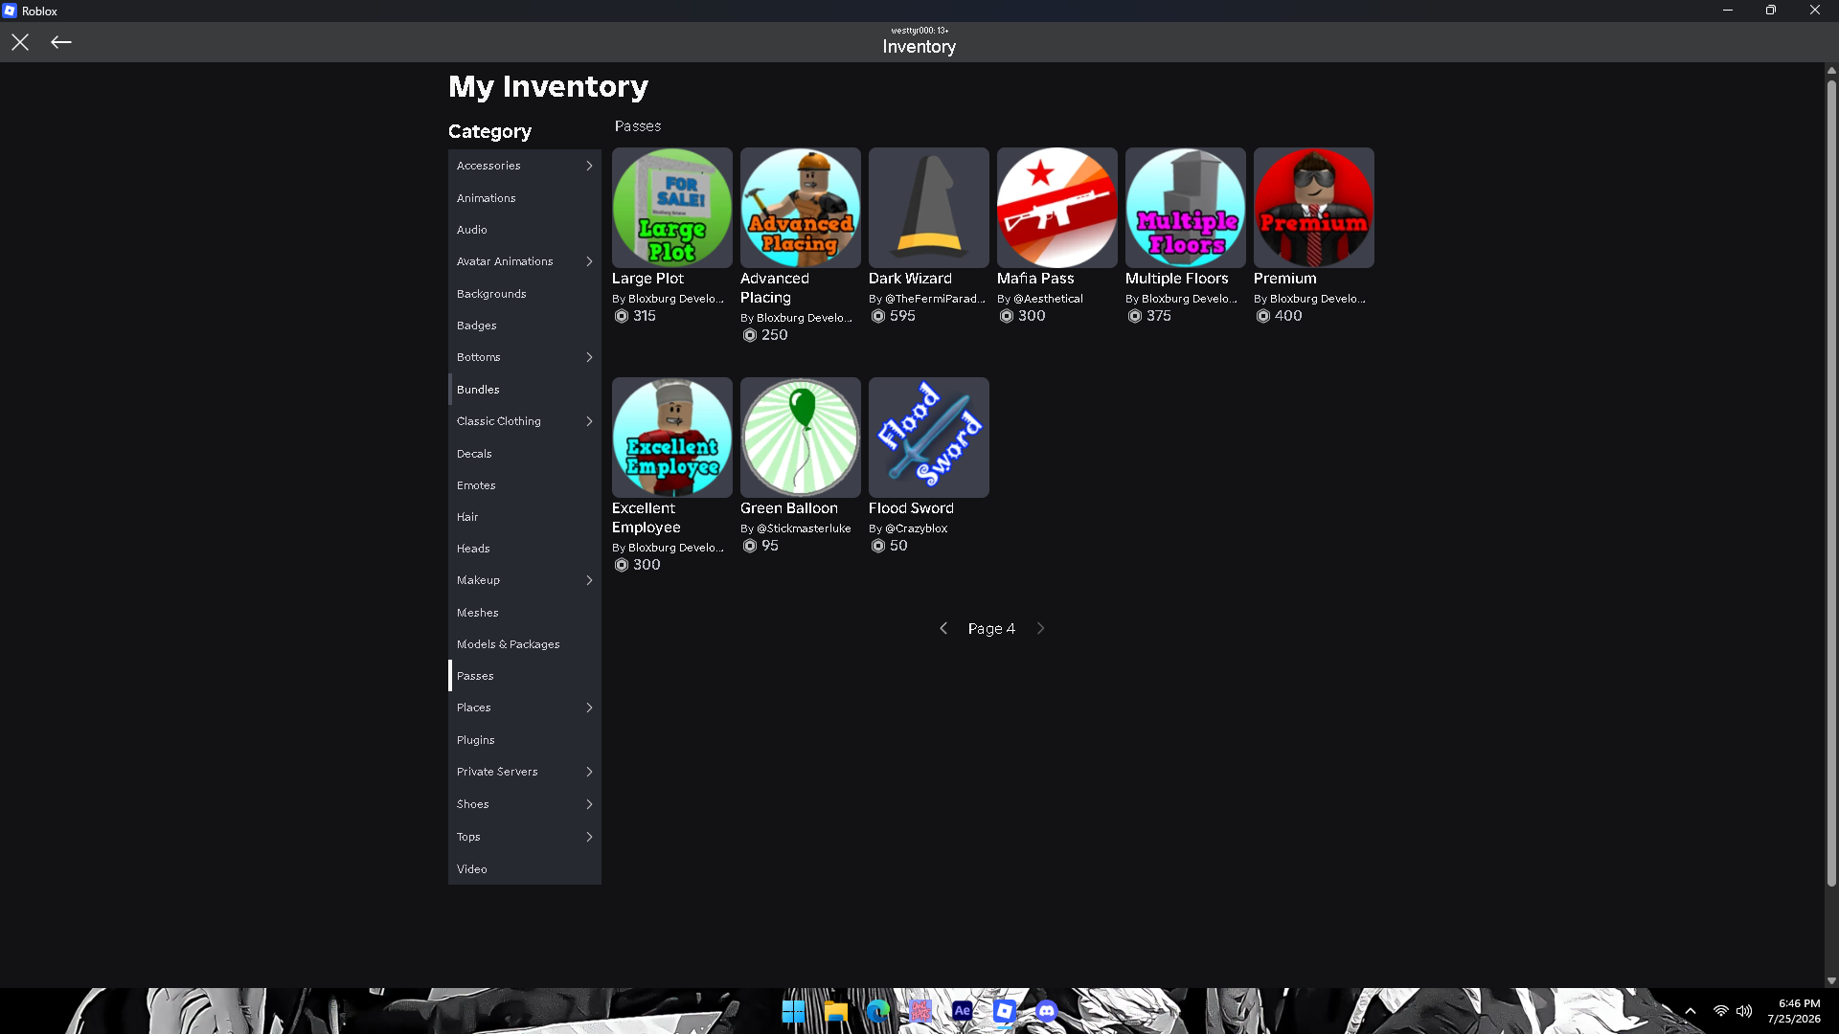The width and height of the screenshot is (1839, 1034).
Task: Open the Multiple Floors pass thumbnail
Action: (x=1186, y=208)
